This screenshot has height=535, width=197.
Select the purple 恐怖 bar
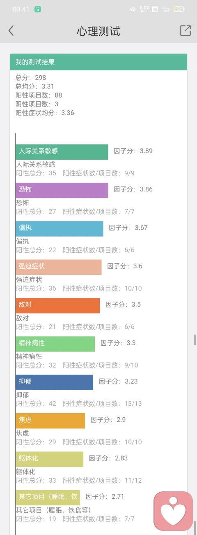point(62,190)
